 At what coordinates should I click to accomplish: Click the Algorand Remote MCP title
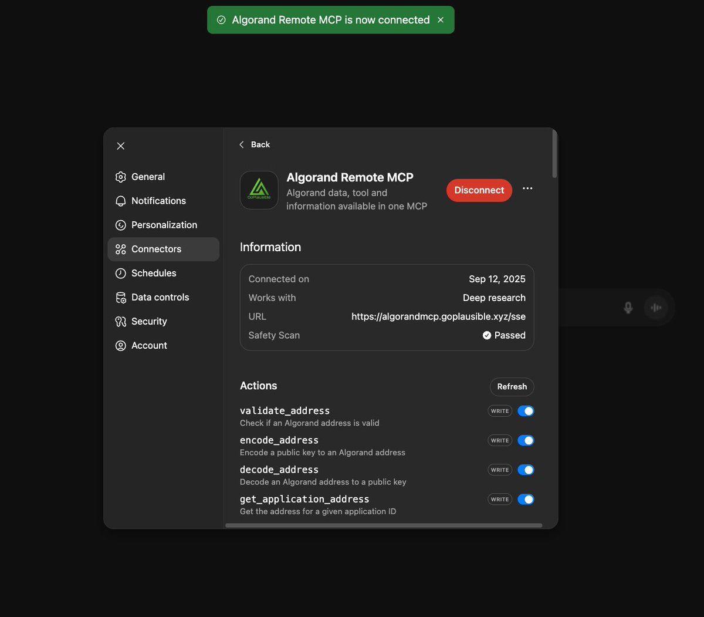(x=350, y=177)
